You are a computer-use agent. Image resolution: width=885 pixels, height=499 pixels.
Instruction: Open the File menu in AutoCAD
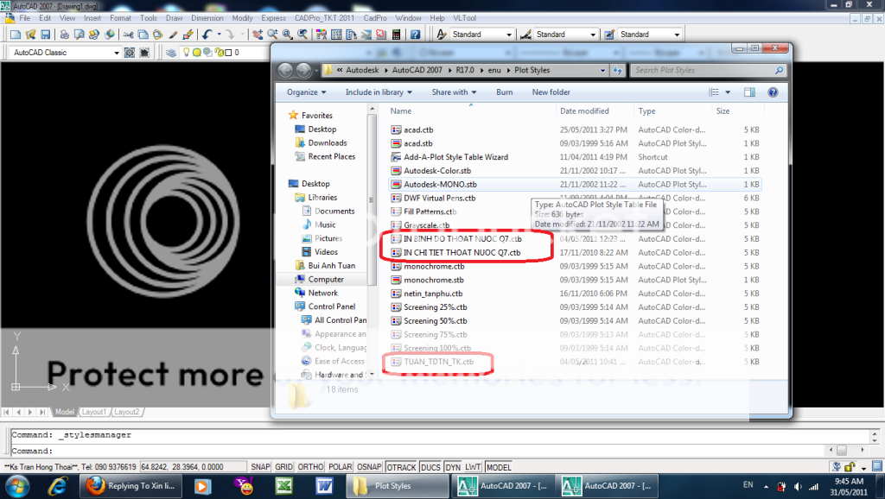[x=25, y=18]
